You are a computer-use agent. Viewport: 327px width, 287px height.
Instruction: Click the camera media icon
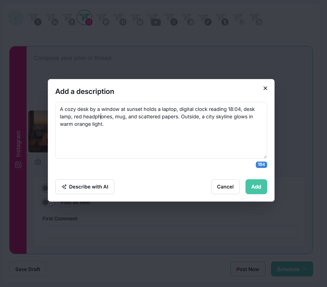[38, 162]
